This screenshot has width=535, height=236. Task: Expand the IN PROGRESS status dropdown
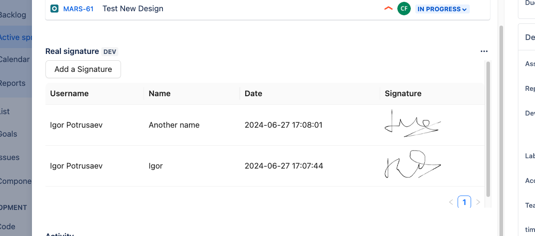click(x=442, y=9)
